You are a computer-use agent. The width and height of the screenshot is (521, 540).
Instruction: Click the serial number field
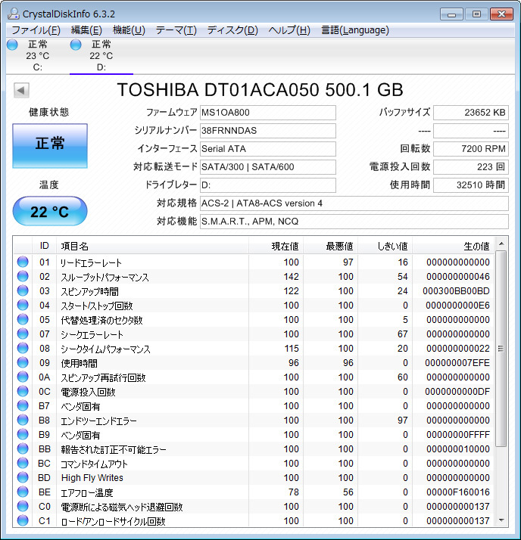point(267,131)
